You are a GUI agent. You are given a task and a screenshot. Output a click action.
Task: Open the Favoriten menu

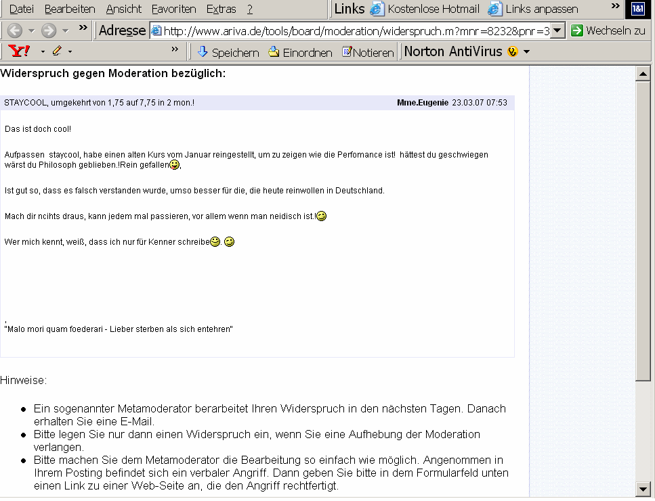coord(173,9)
